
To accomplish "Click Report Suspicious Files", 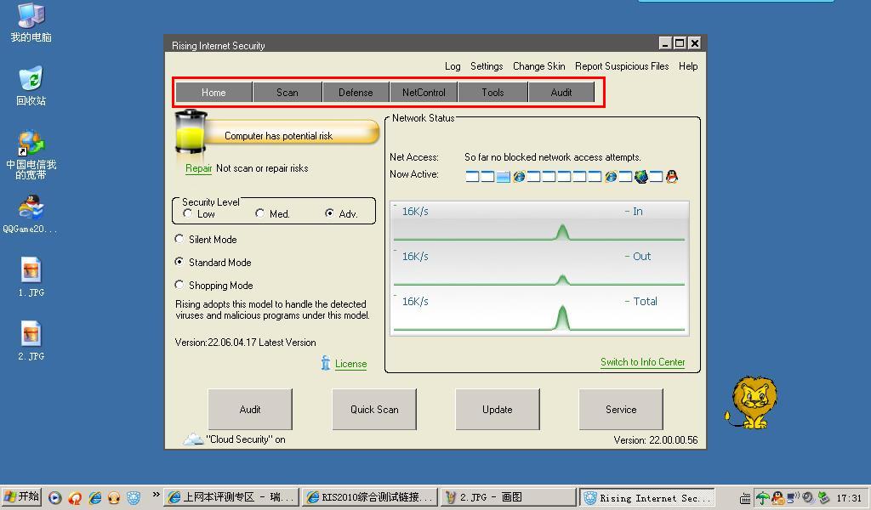I will tap(622, 66).
